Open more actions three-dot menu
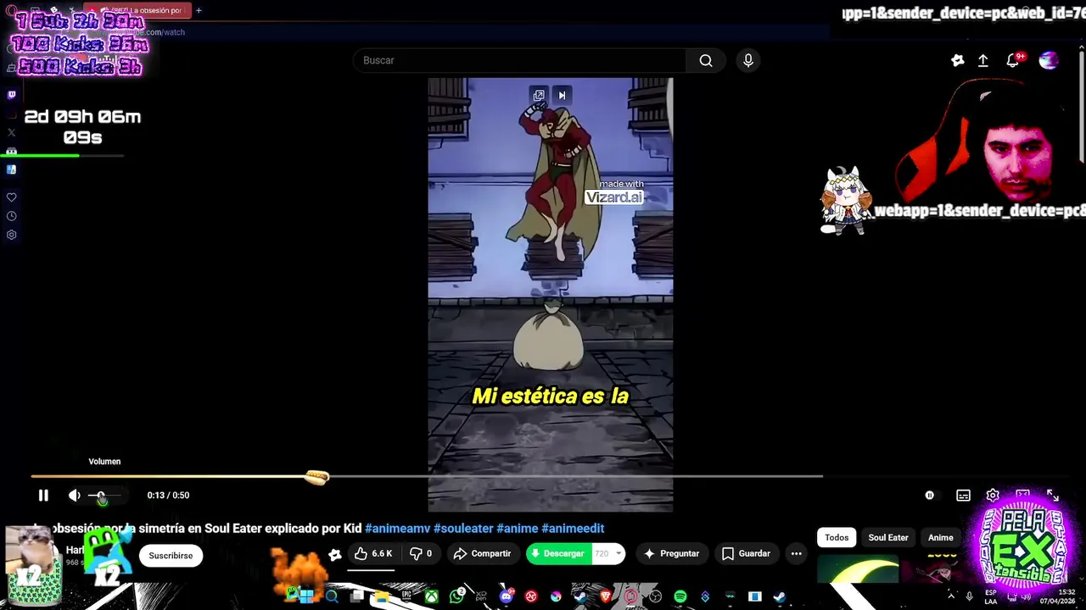This screenshot has width=1086, height=610. (x=796, y=554)
